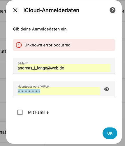Click the Hauptpasswort (MFA)* label
125x146 pixels.
pos(34,86)
